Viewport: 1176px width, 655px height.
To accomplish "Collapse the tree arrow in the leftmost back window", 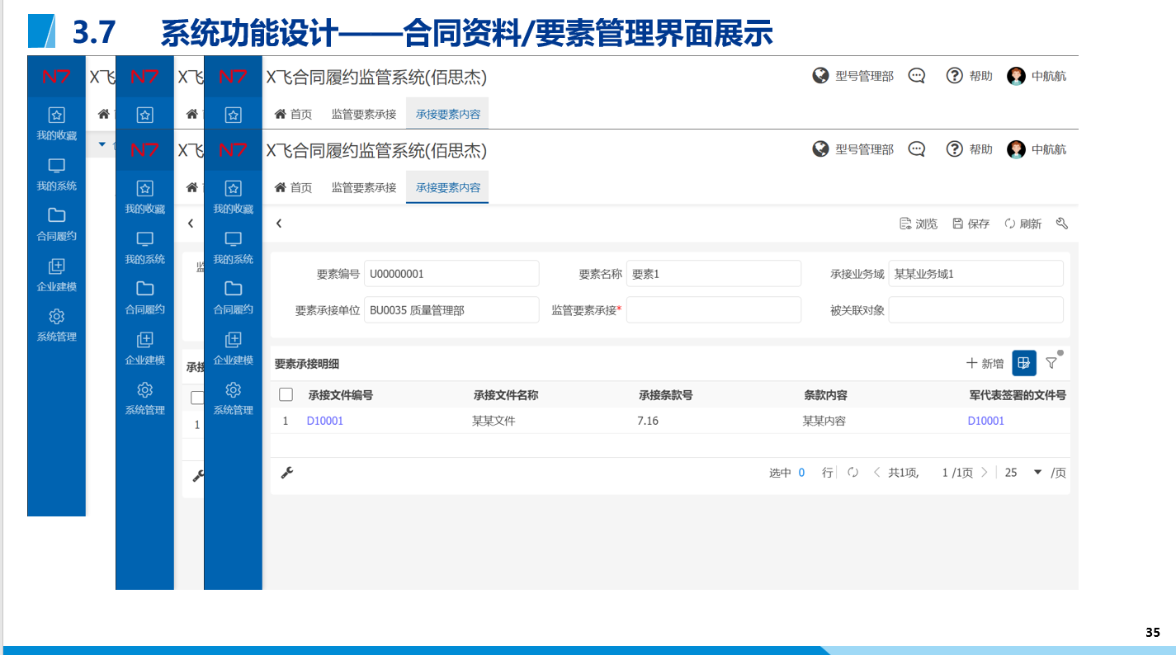I will coord(102,144).
